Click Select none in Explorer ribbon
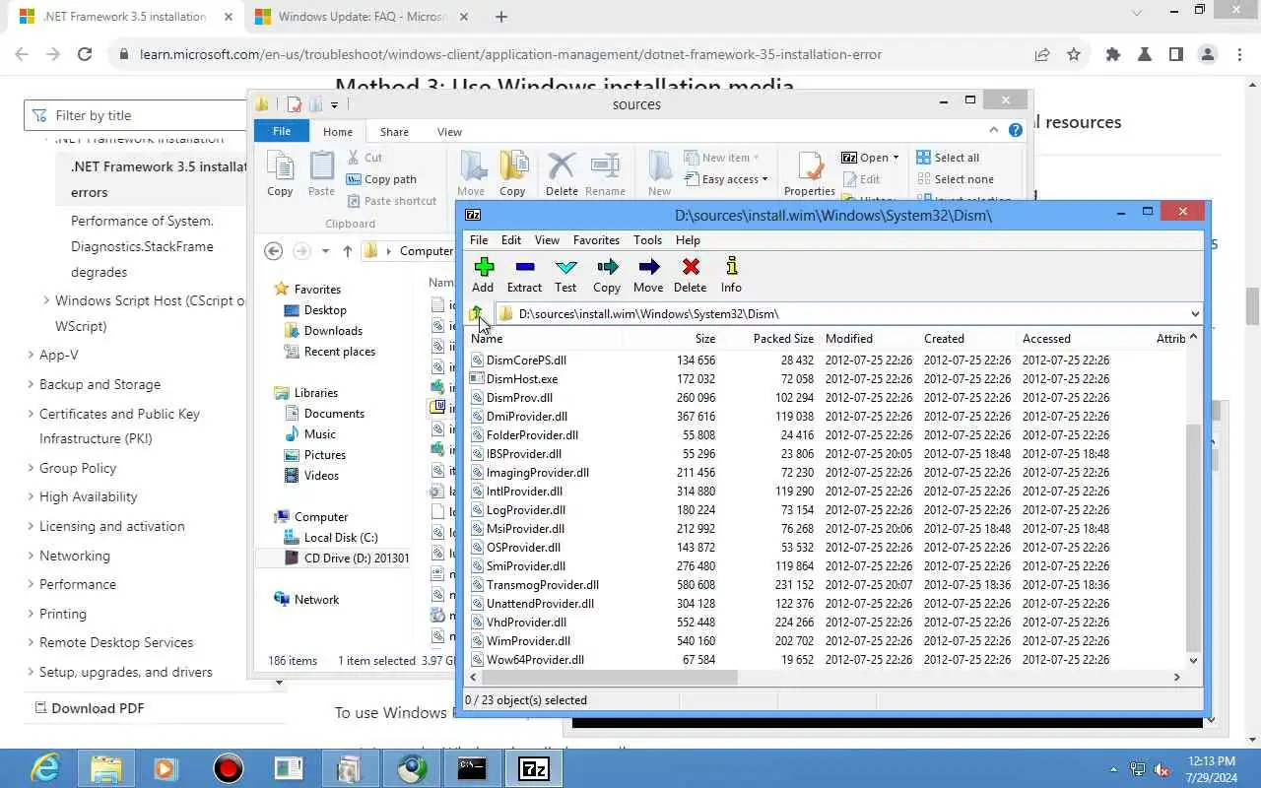Image resolution: width=1261 pixels, height=788 pixels. 954,179
